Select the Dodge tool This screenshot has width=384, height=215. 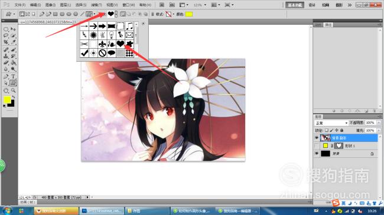[x=13, y=70]
